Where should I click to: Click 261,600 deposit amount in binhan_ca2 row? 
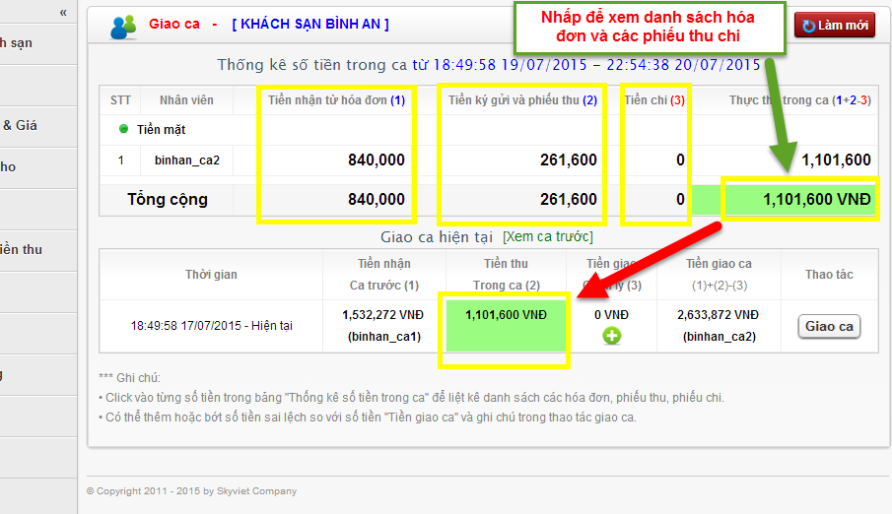568,160
